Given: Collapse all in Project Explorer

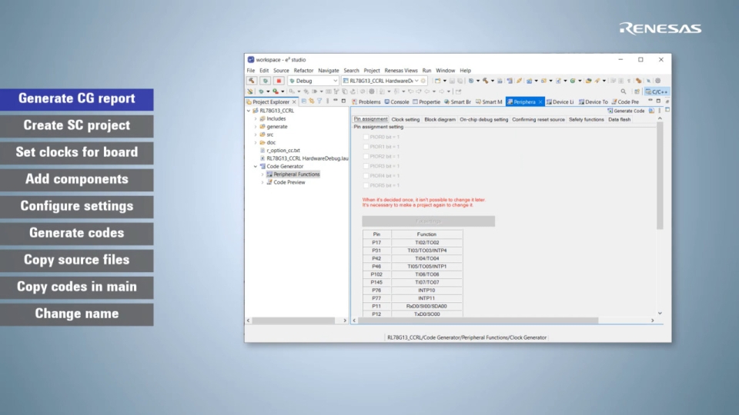Looking at the screenshot, I should (304, 101).
